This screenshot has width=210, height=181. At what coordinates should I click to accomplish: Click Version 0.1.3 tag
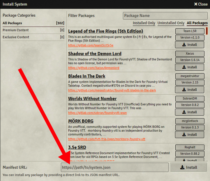click(x=190, y=128)
